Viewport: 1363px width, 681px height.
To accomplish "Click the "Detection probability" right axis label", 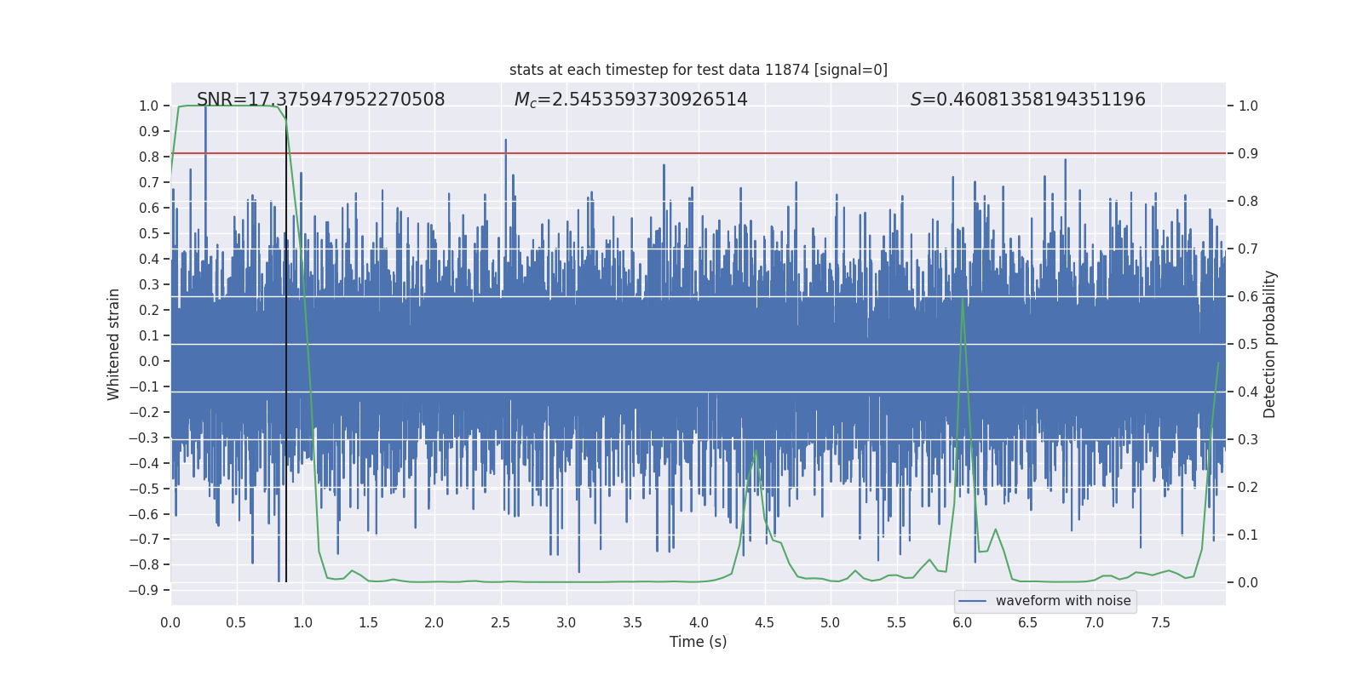I will pos(1270,344).
